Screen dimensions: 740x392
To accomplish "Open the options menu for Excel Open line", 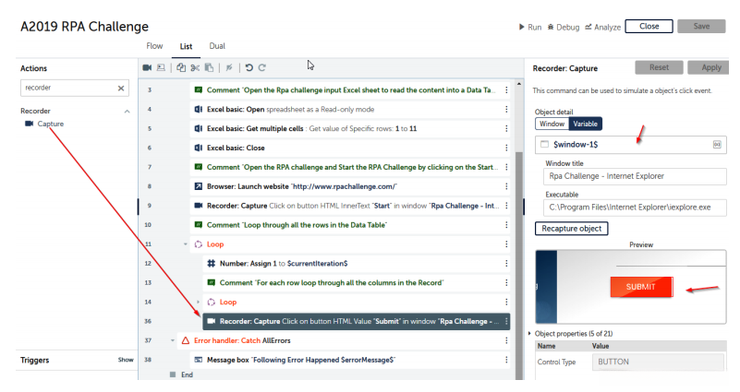I will (x=506, y=110).
